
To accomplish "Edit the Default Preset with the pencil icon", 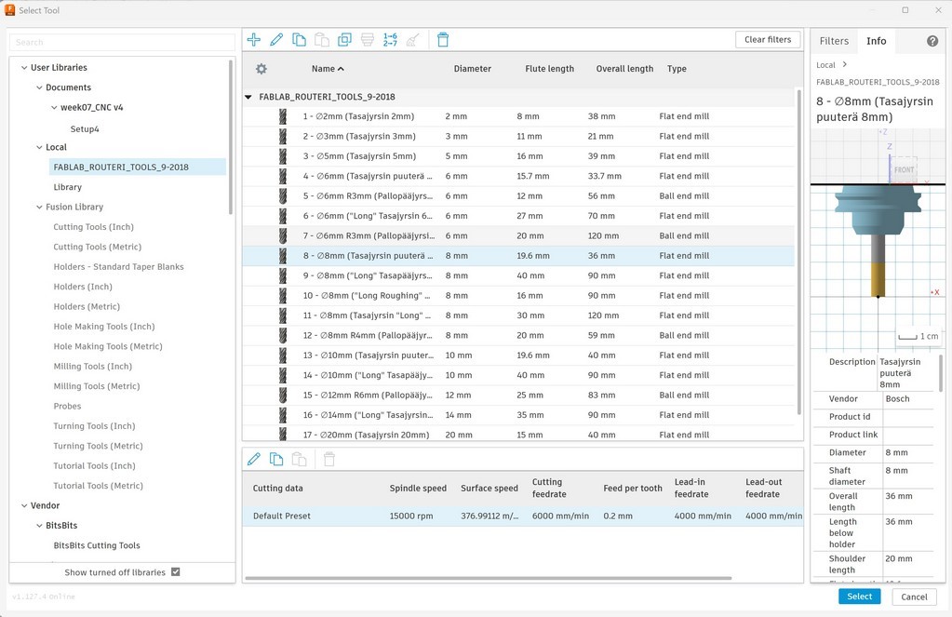I will tap(253, 459).
